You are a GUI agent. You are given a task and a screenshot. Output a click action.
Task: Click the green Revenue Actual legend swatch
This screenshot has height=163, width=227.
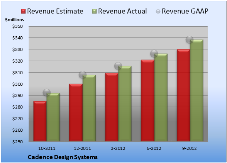point(94,11)
